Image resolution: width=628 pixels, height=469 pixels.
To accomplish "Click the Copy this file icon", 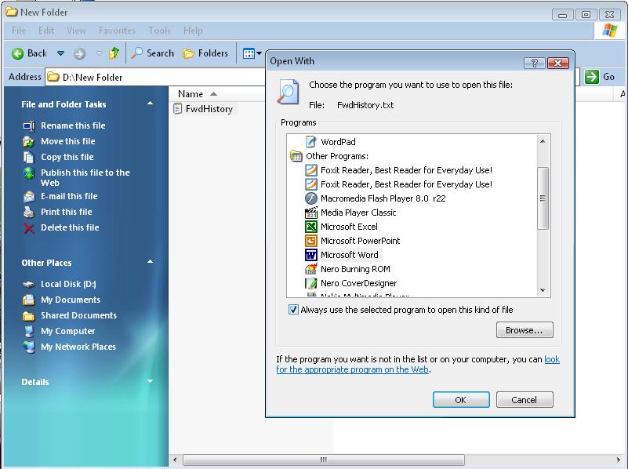I will (29, 157).
